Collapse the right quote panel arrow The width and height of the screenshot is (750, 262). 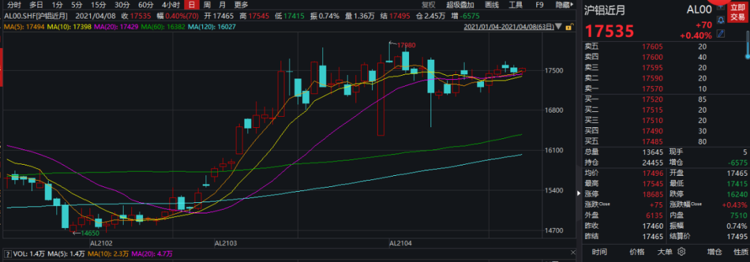click(578, 193)
